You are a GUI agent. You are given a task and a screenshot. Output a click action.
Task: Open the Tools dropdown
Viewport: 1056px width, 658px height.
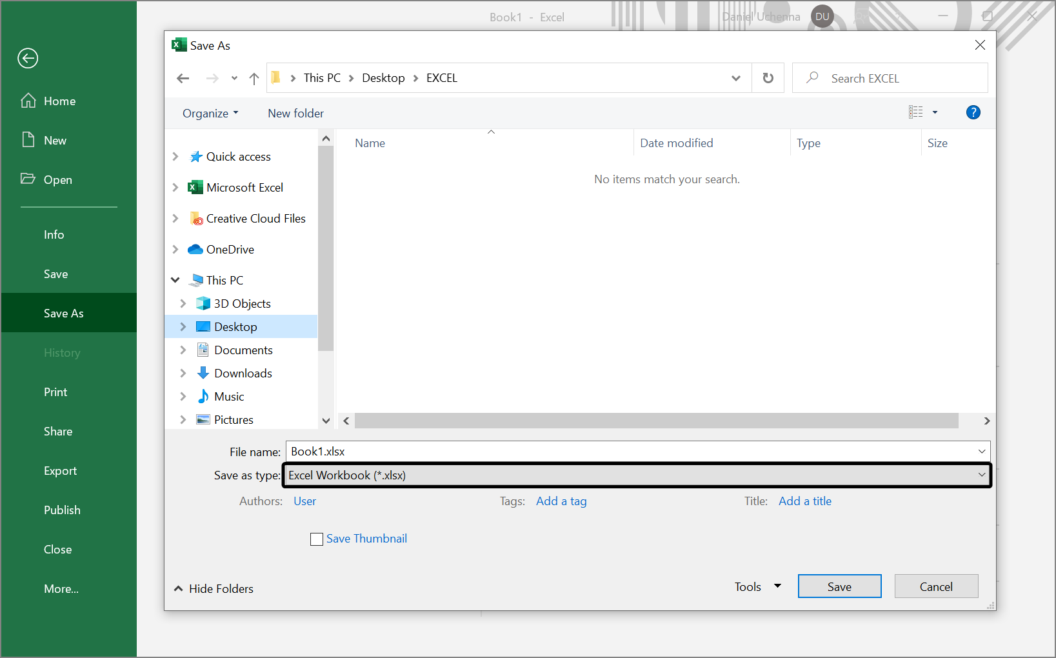(757, 586)
